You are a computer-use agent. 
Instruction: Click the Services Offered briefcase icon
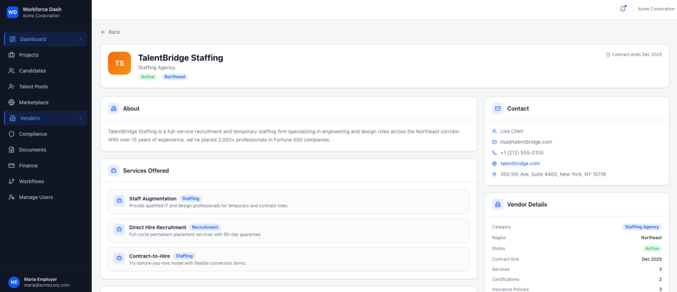[114, 170]
